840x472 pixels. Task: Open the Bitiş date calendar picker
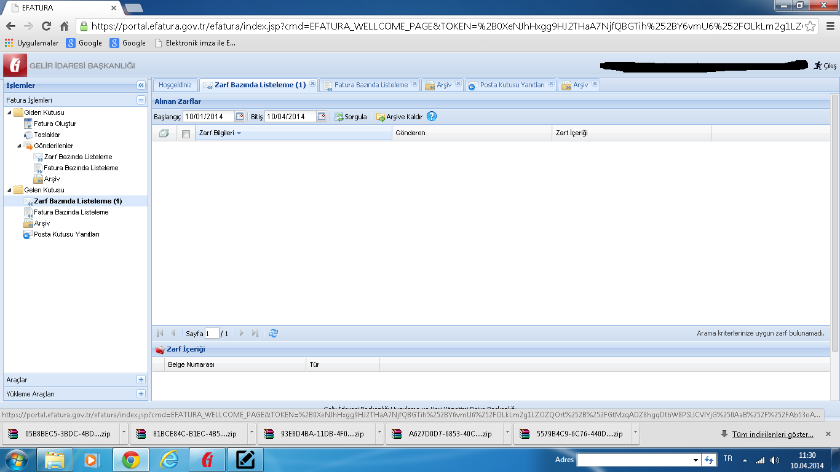(322, 116)
